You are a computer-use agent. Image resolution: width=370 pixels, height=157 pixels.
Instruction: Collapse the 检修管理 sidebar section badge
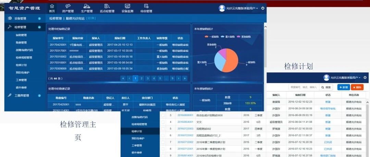pos(39,27)
